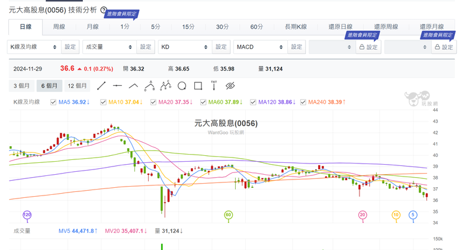
Task: Open the first locked empty indicator dropdown
Action: (332, 47)
